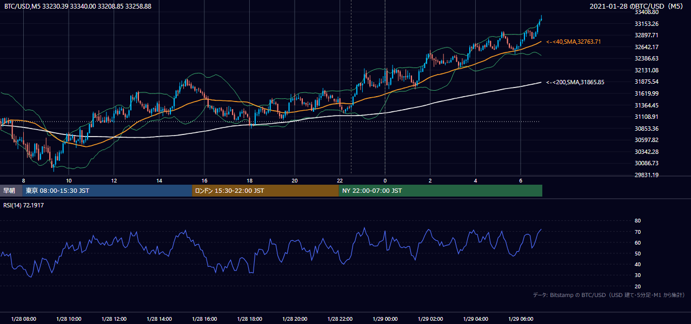Image resolution: width=691 pixels, height=324 pixels.
Task: Click the date label 1/28 08:00
Action: click(x=23, y=319)
